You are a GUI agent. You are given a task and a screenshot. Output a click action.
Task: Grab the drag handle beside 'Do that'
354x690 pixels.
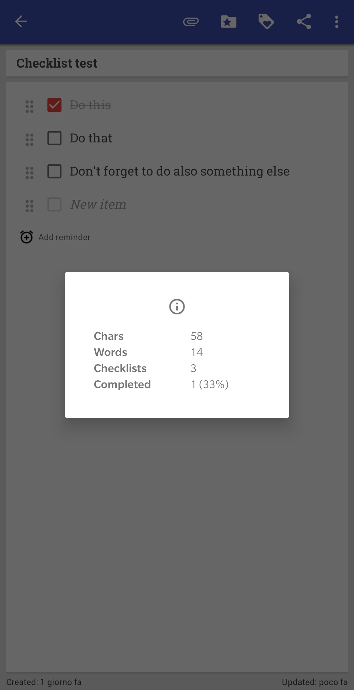click(x=29, y=139)
